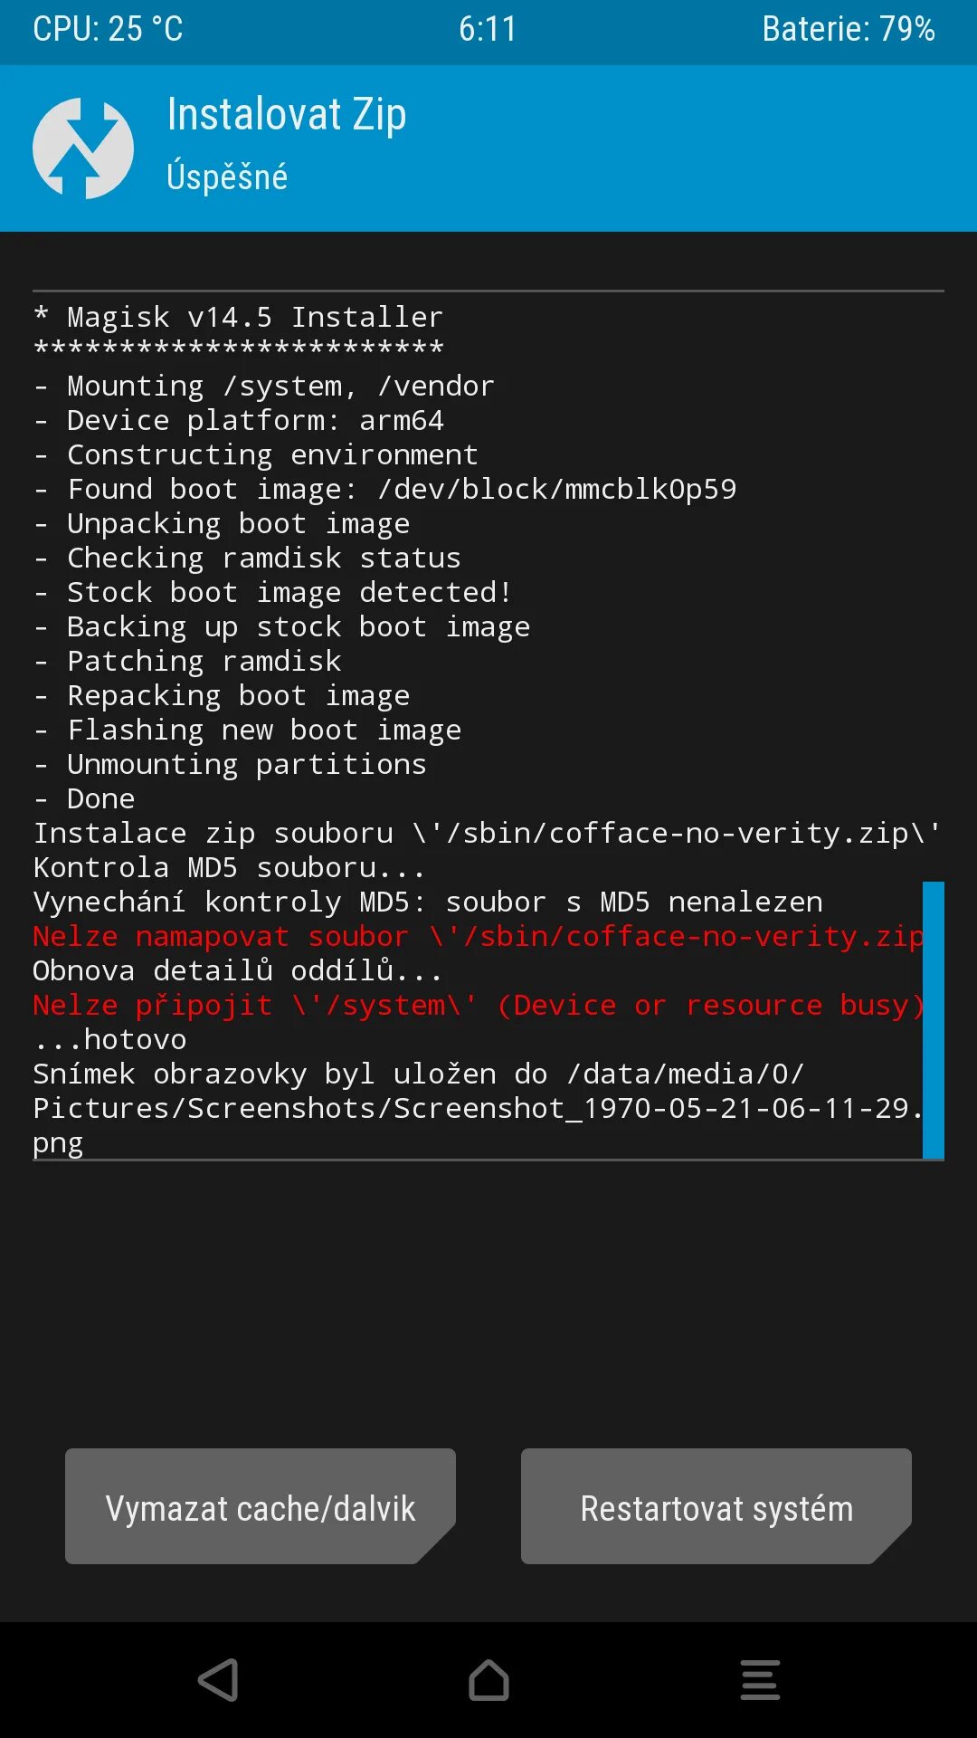Click the red Nelze namapovat soubor error

[x=478, y=936]
